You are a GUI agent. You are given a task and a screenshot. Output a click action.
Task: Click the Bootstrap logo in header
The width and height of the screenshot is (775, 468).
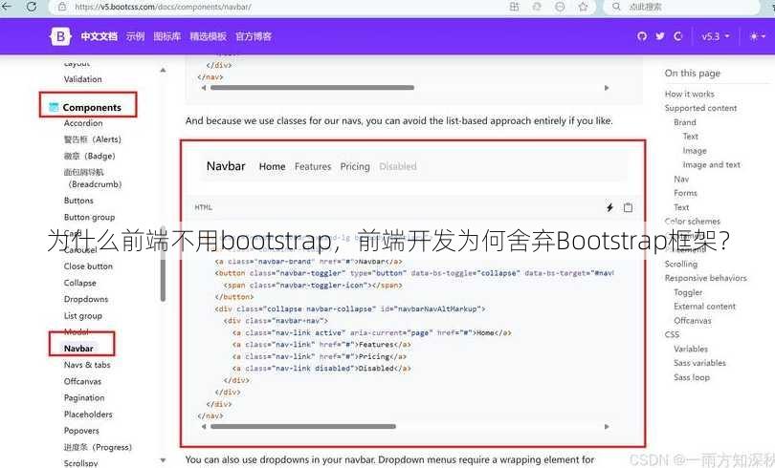61,36
